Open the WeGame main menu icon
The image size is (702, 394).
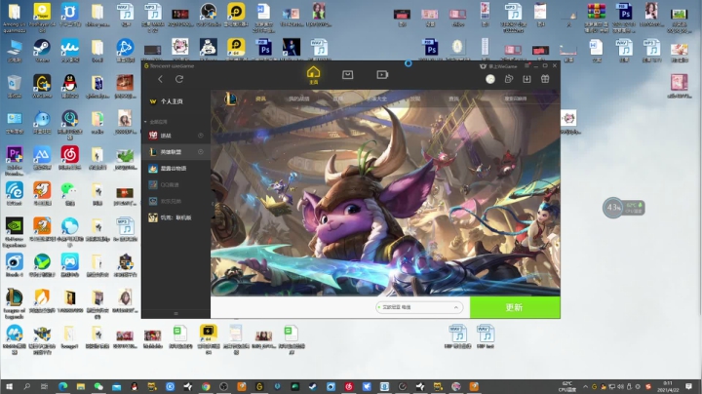526,65
